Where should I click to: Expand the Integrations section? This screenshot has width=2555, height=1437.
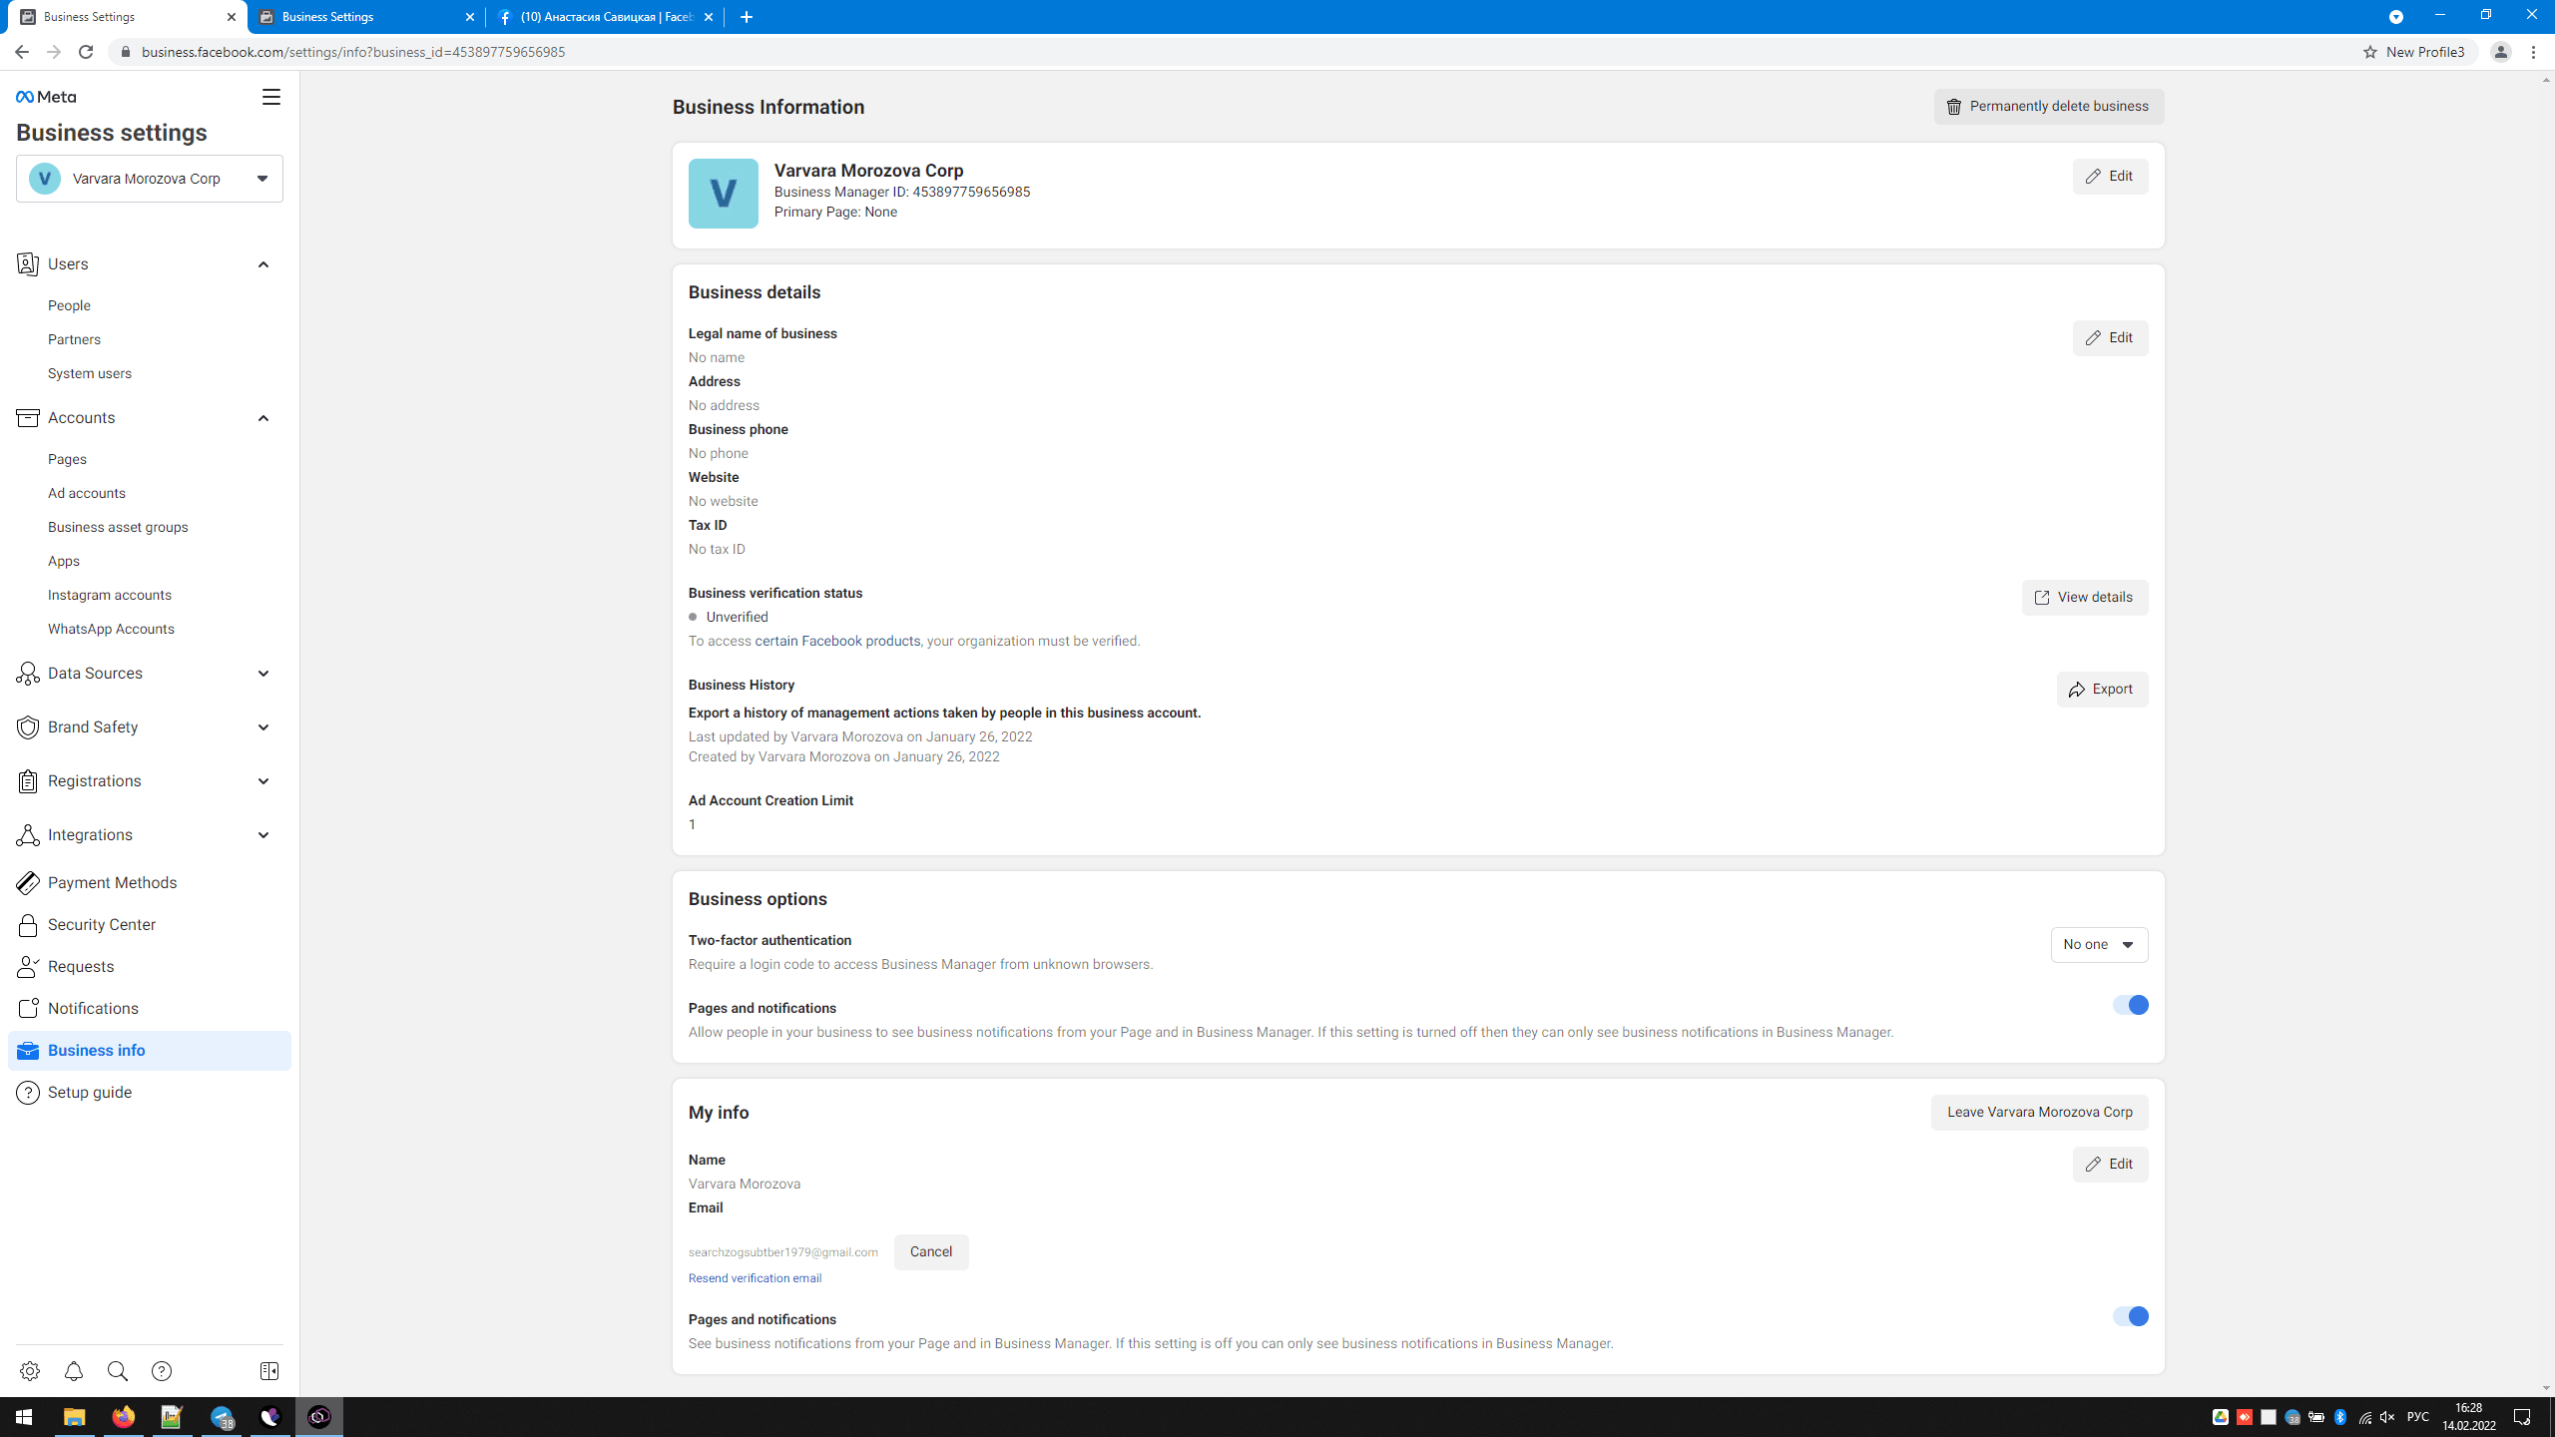tap(263, 835)
